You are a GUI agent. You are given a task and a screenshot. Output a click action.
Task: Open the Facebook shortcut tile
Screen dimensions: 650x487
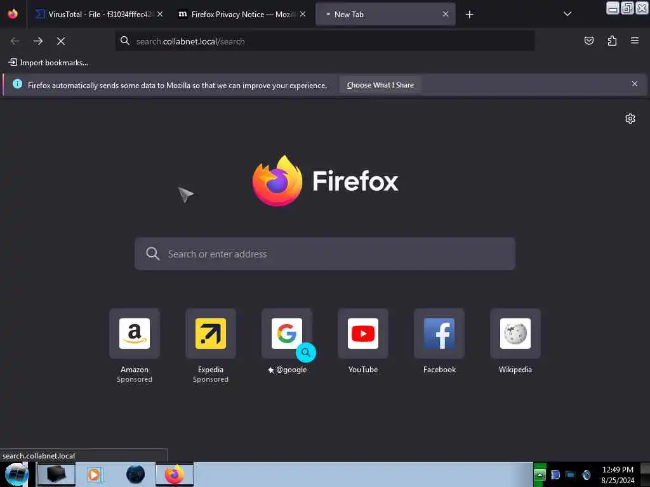point(439,334)
